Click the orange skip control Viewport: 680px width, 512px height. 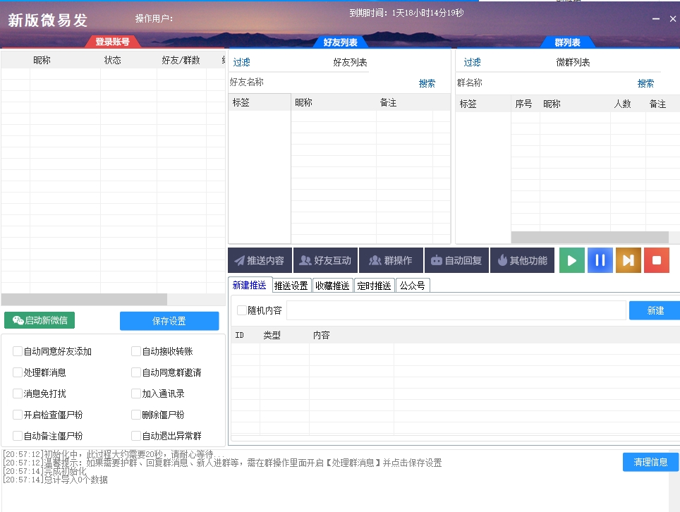coord(628,260)
